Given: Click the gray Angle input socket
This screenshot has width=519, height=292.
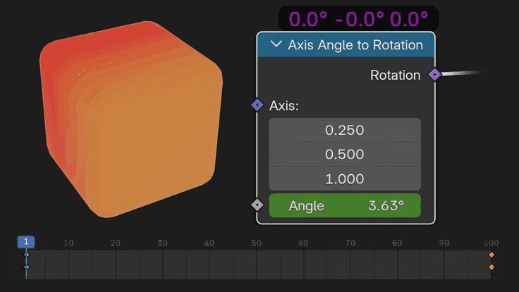Looking at the screenshot, I should [257, 205].
